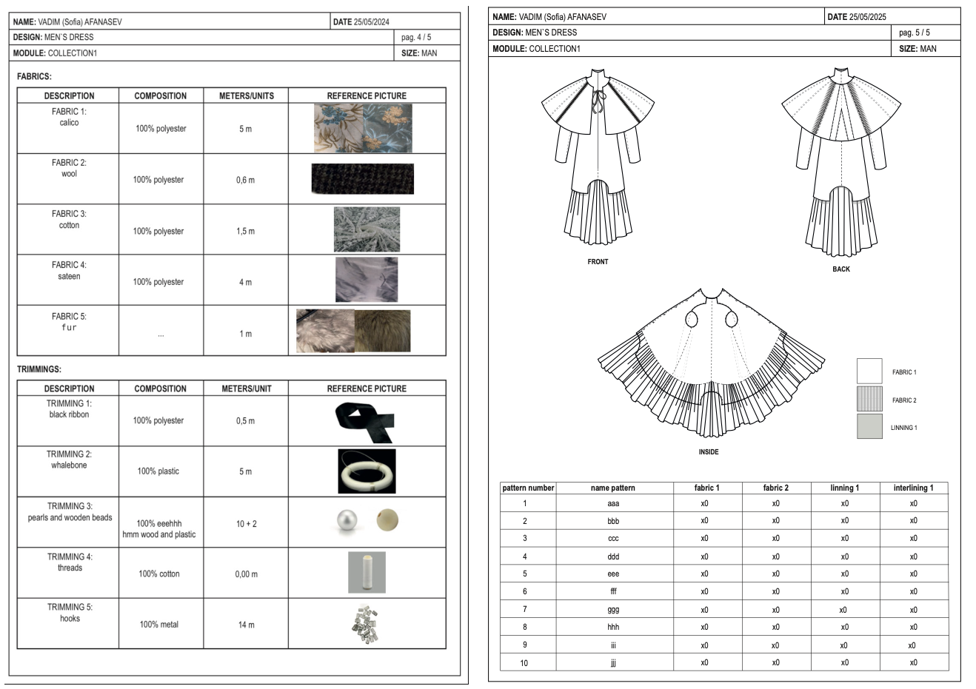Click the FRONT view garment drawing

[597, 159]
